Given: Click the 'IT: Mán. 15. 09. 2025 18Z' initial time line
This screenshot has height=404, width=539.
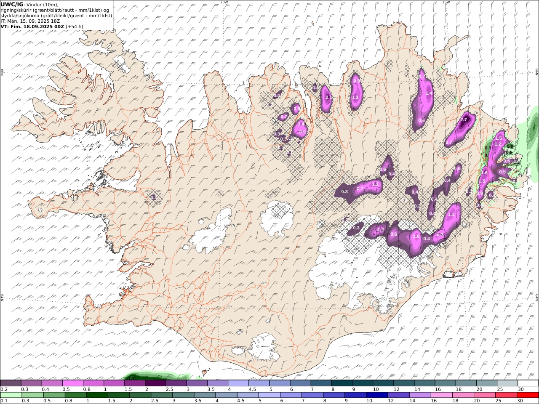Looking at the screenshot, I should pos(31,21).
